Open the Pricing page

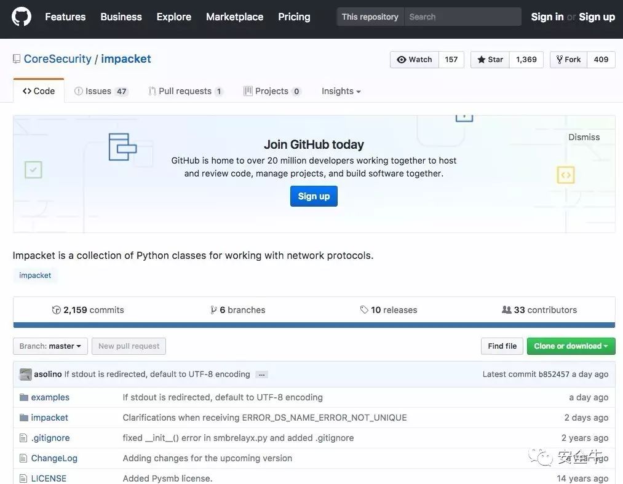294,17
